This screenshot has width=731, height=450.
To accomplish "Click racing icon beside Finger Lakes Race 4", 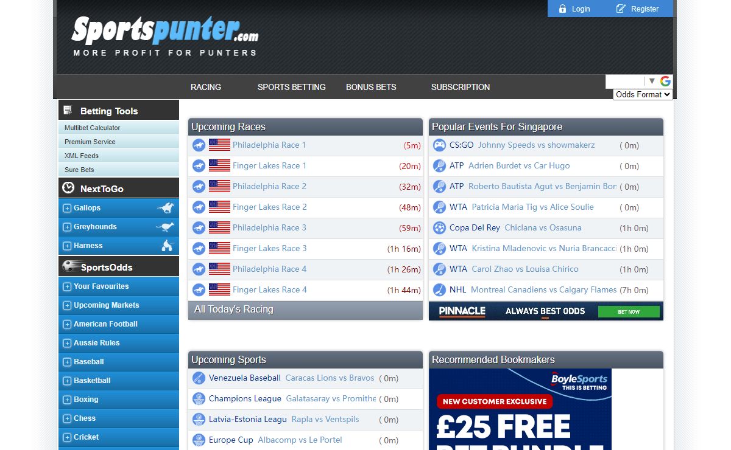I will [199, 290].
